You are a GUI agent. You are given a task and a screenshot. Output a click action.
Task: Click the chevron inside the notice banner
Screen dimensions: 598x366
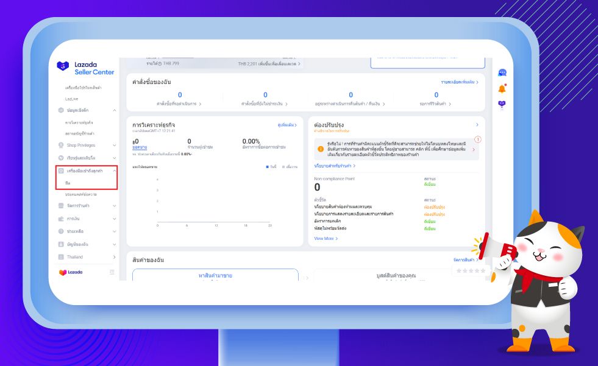(x=474, y=150)
